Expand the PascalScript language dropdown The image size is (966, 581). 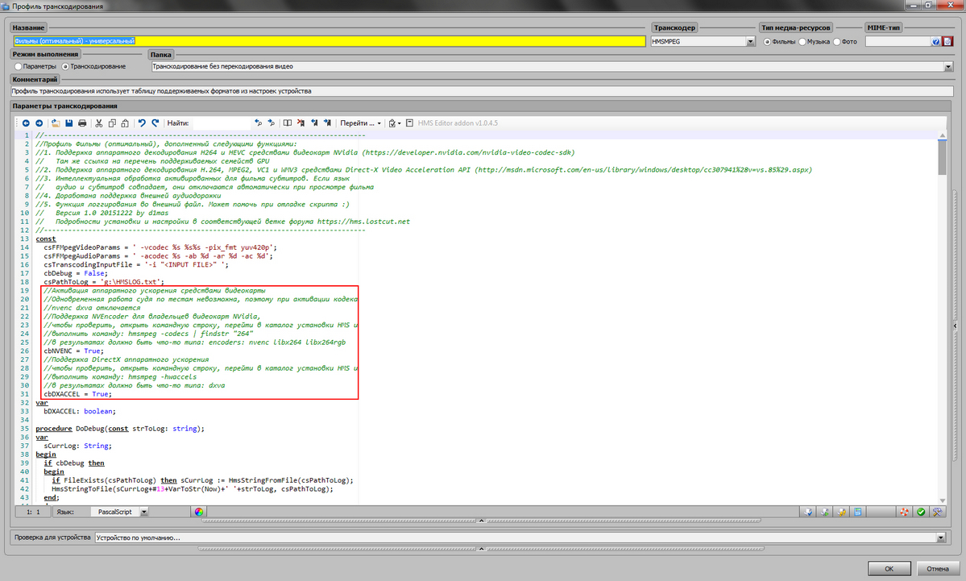point(143,511)
